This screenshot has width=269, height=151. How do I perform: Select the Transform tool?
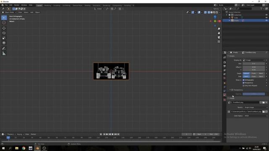pyautogui.click(x=4, y=43)
